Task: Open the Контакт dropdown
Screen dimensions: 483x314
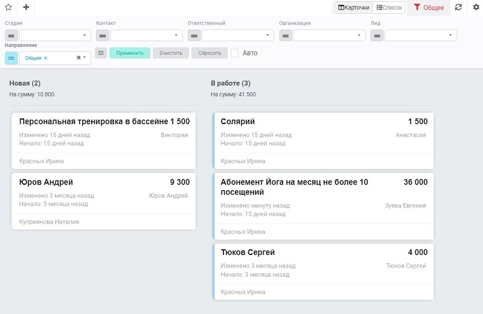Action: pyautogui.click(x=147, y=36)
